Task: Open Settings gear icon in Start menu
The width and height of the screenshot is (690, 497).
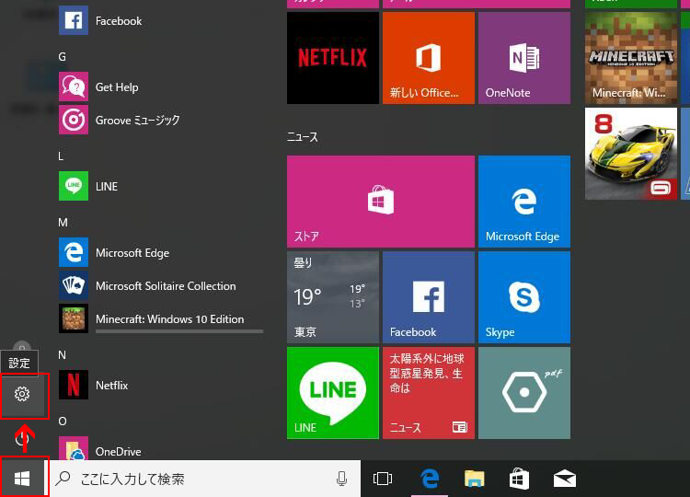Action: tap(22, 394)
